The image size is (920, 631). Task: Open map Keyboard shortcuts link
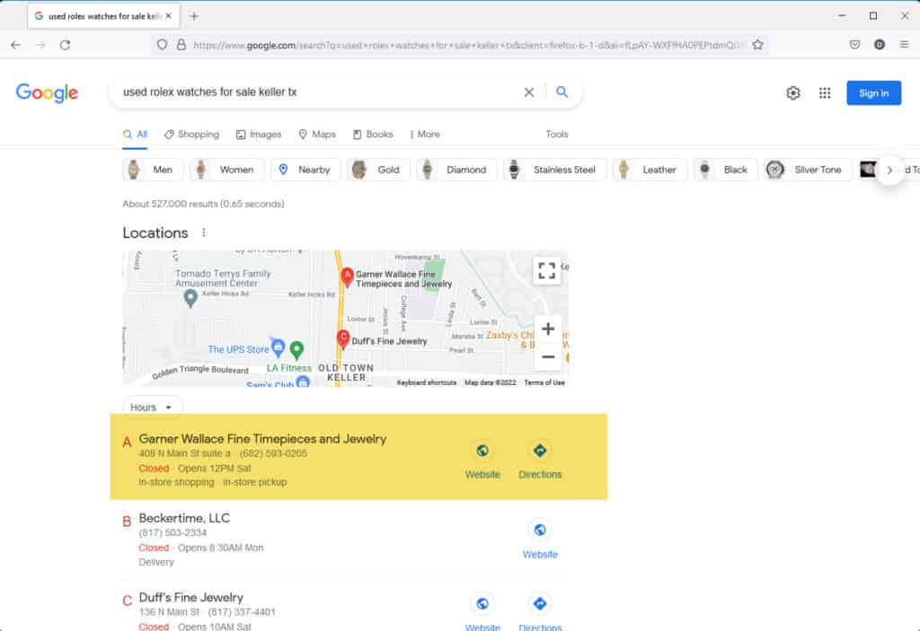427,382
